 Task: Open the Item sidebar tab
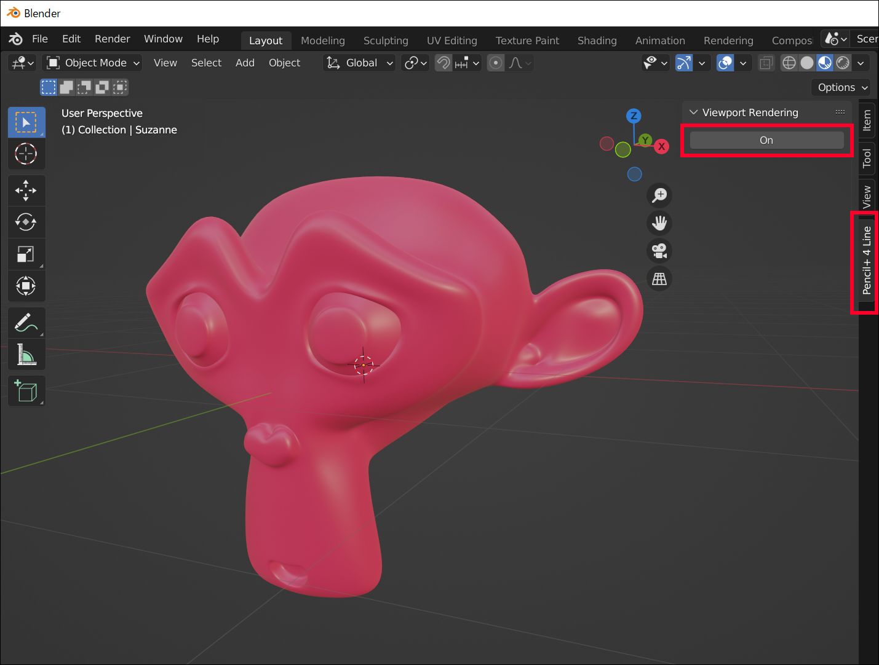(x=867, y=120)
